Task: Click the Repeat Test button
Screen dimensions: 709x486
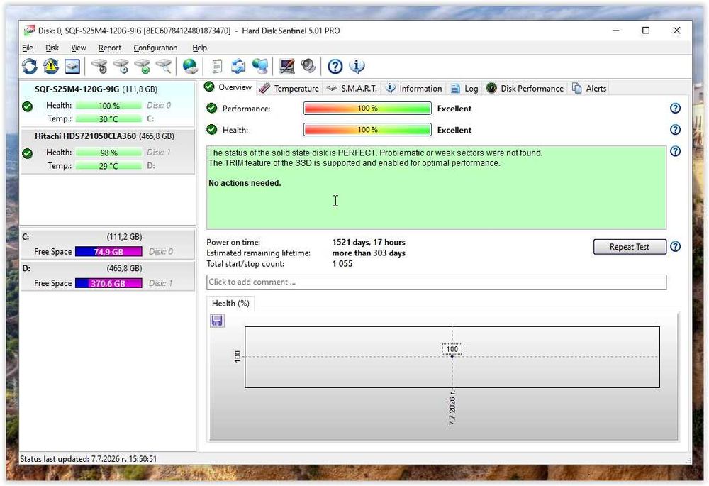Action: click(x=630, y=247)
